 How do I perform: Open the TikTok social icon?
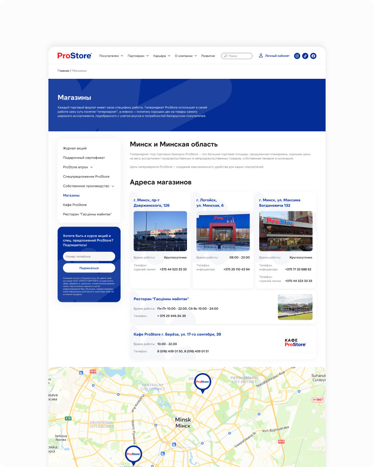click(305, 56)
